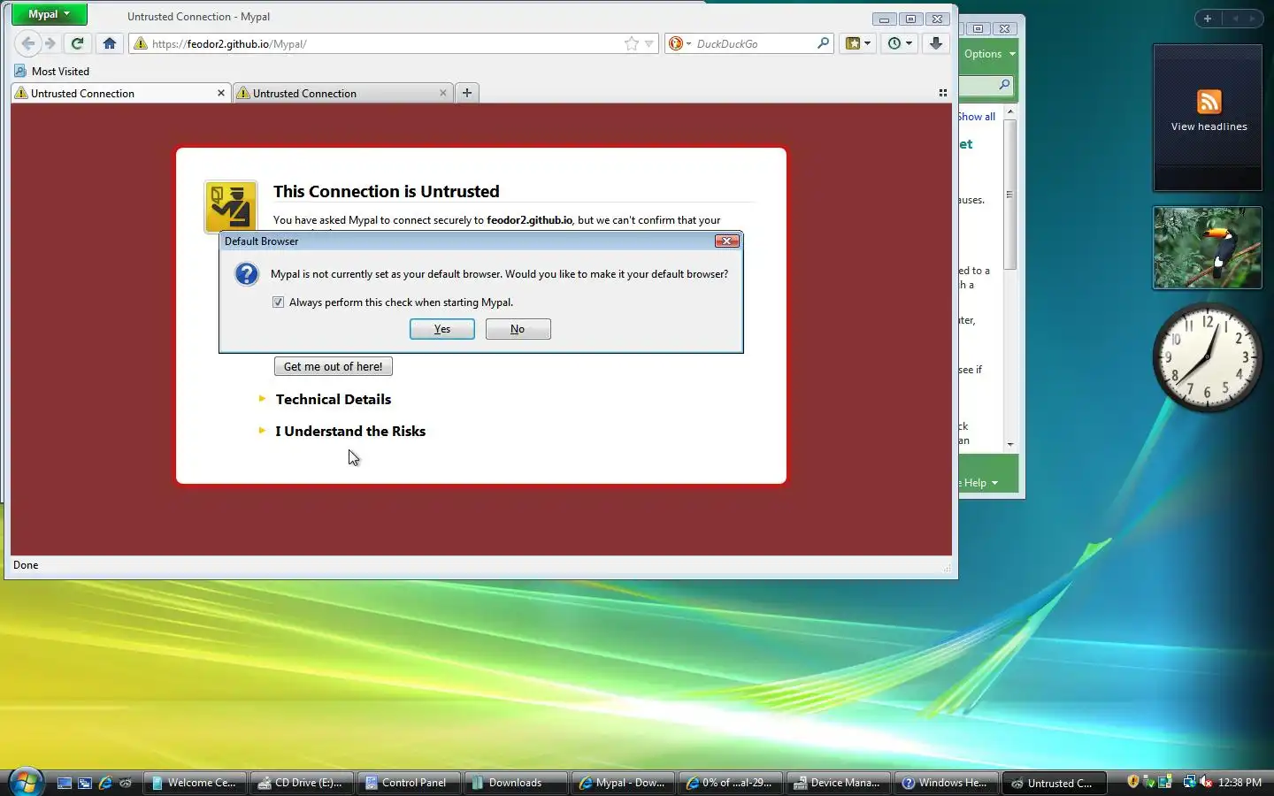This screenshot has height=796, width=1274.
Task: Click Yes in the Default Browser dialog
Action: click(x=442, y=329)
